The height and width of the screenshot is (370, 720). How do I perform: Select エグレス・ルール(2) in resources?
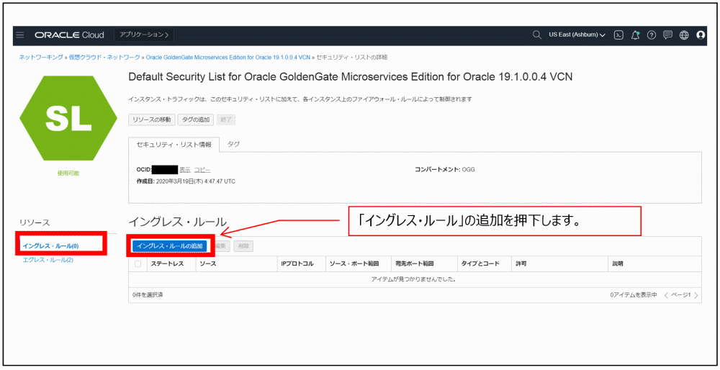[x=48, y=260]
